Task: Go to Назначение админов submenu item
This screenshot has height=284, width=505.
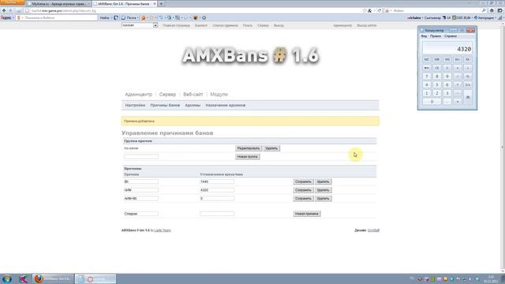Action: click(x=225, y=105)
